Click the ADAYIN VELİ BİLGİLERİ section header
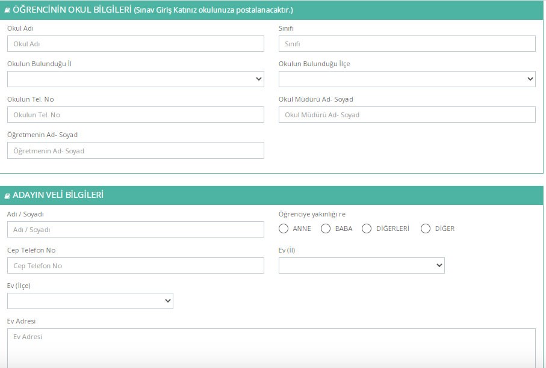 click(x=58, y=195)
